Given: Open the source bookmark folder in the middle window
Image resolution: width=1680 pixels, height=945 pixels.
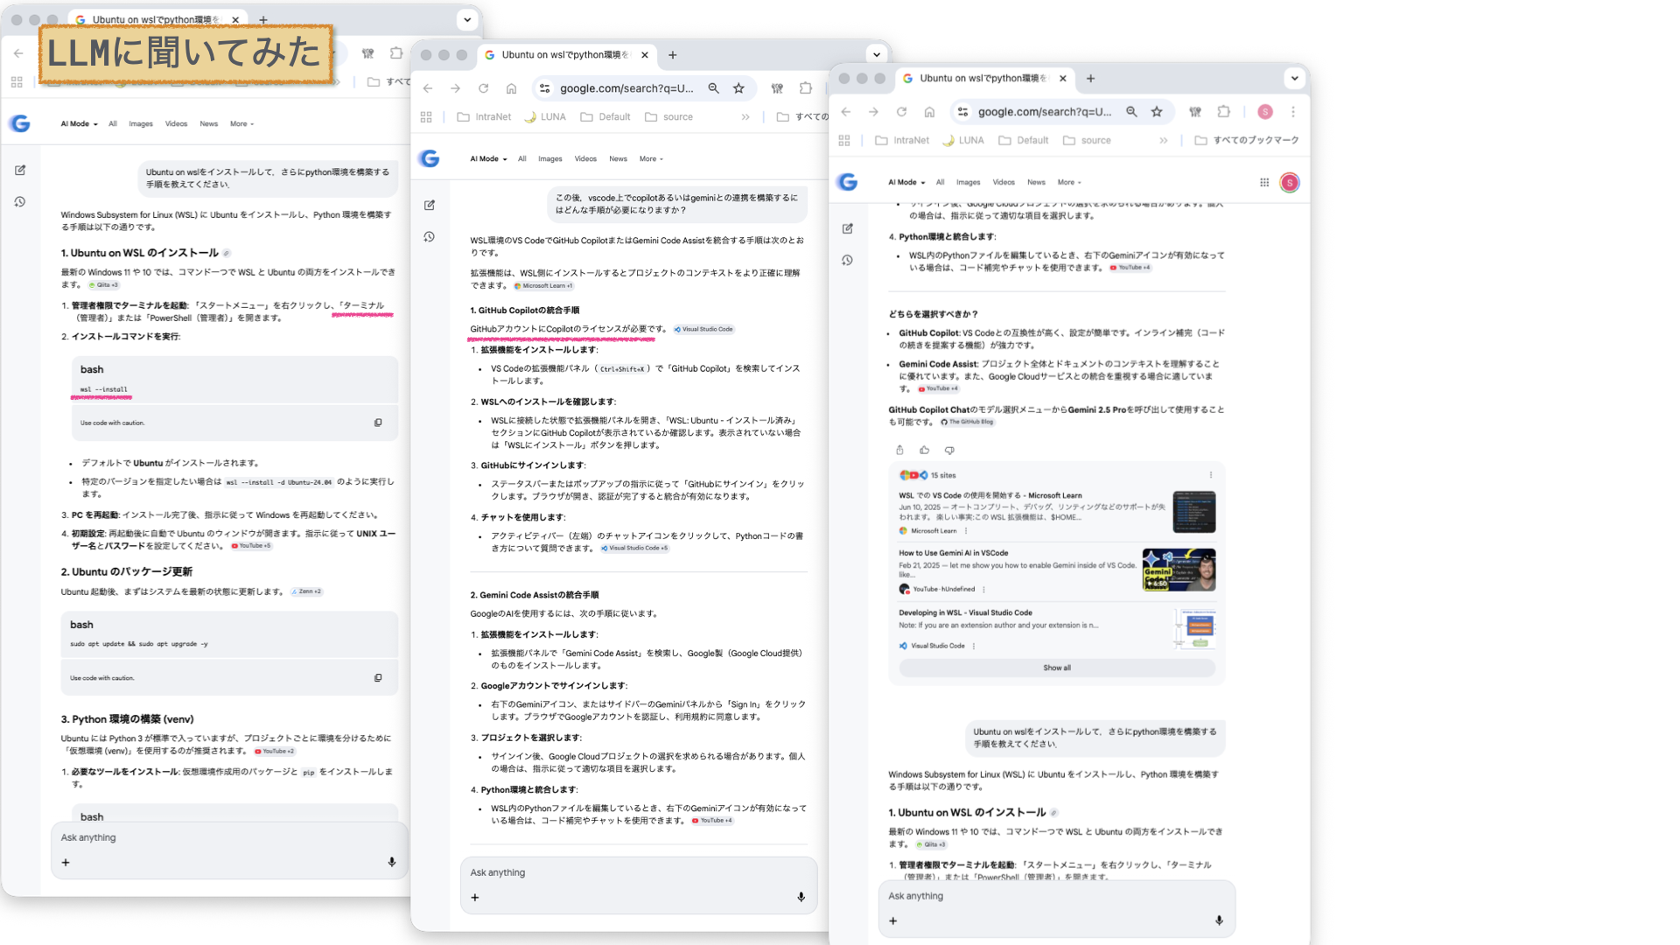Looking at the screenshot, I should pyautogui.click(x=669, y=116).
